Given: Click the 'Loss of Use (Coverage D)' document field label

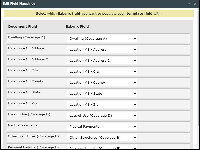Looking at the screenshot, I should tap(29, 114).
